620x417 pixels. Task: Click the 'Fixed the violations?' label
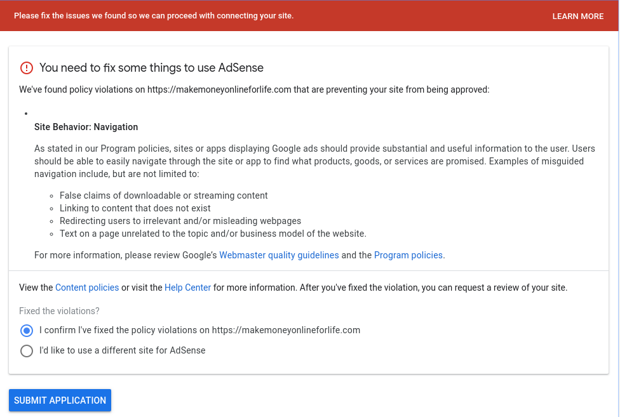click(59, 311)
